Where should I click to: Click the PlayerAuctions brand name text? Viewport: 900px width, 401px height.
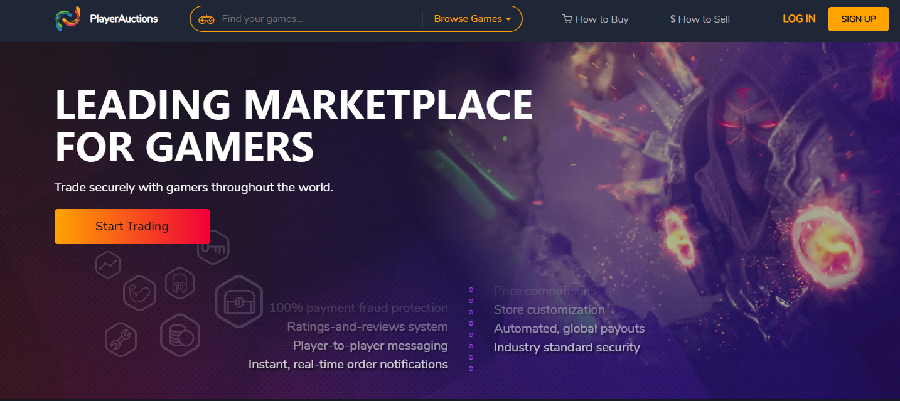point(124,19)
